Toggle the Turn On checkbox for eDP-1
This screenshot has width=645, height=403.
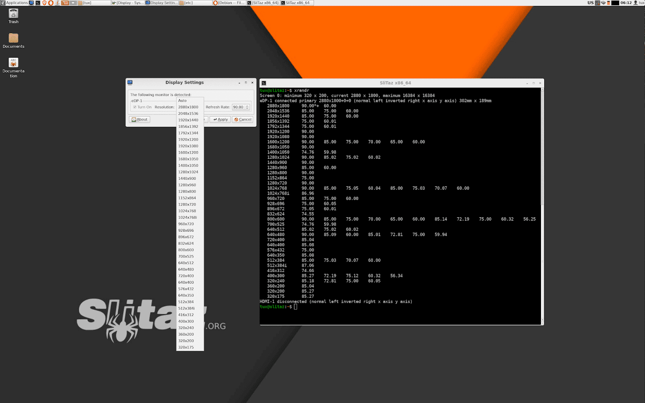click(135, 107)
